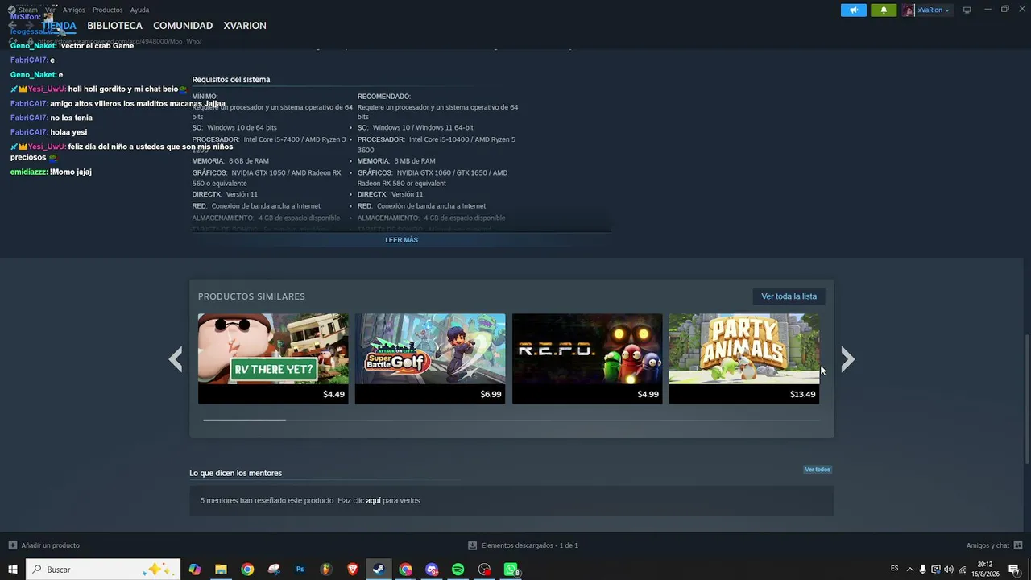1031x580 pixels.
Task: Open the volume control in system tray
Action: [949, 570]
